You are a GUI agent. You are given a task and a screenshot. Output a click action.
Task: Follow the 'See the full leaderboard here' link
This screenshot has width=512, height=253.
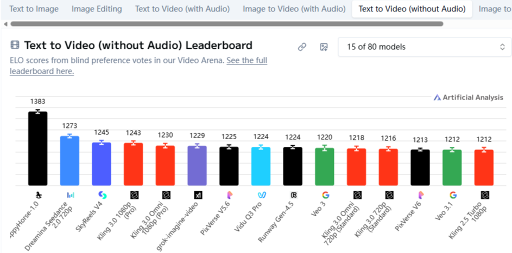tap(246, 61)
